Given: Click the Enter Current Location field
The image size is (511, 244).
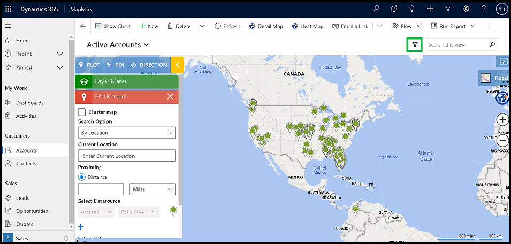Looking at the screenshot, I should 127,156.
